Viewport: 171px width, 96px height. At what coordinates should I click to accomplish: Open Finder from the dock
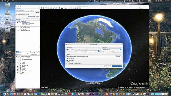tap(5, 94)
